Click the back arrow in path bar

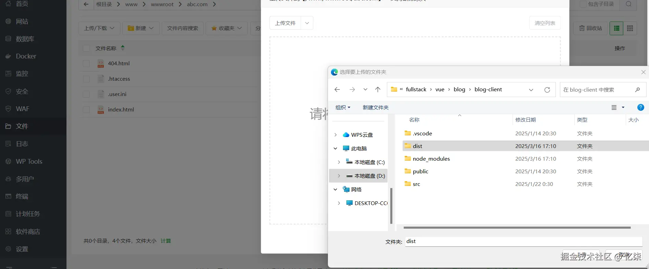click(x=86, y=4)
